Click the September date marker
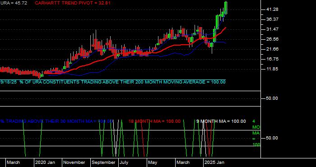This screenshot has width=316, height=167. pos(103,162)
